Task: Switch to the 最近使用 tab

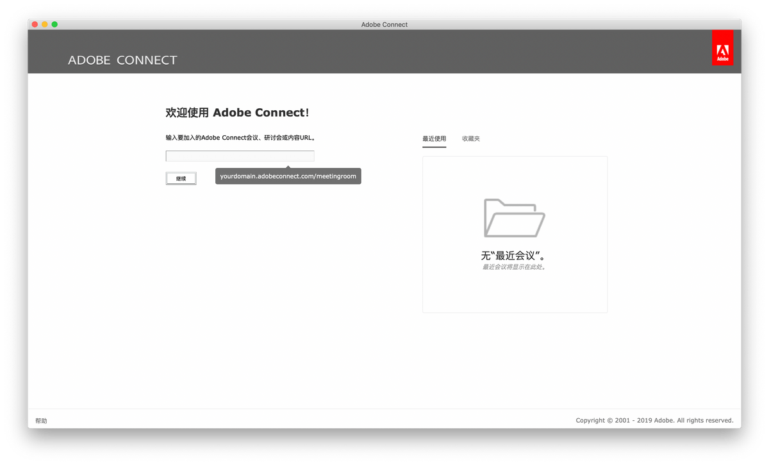Action: pyautogui.click(x=434, y=139)
